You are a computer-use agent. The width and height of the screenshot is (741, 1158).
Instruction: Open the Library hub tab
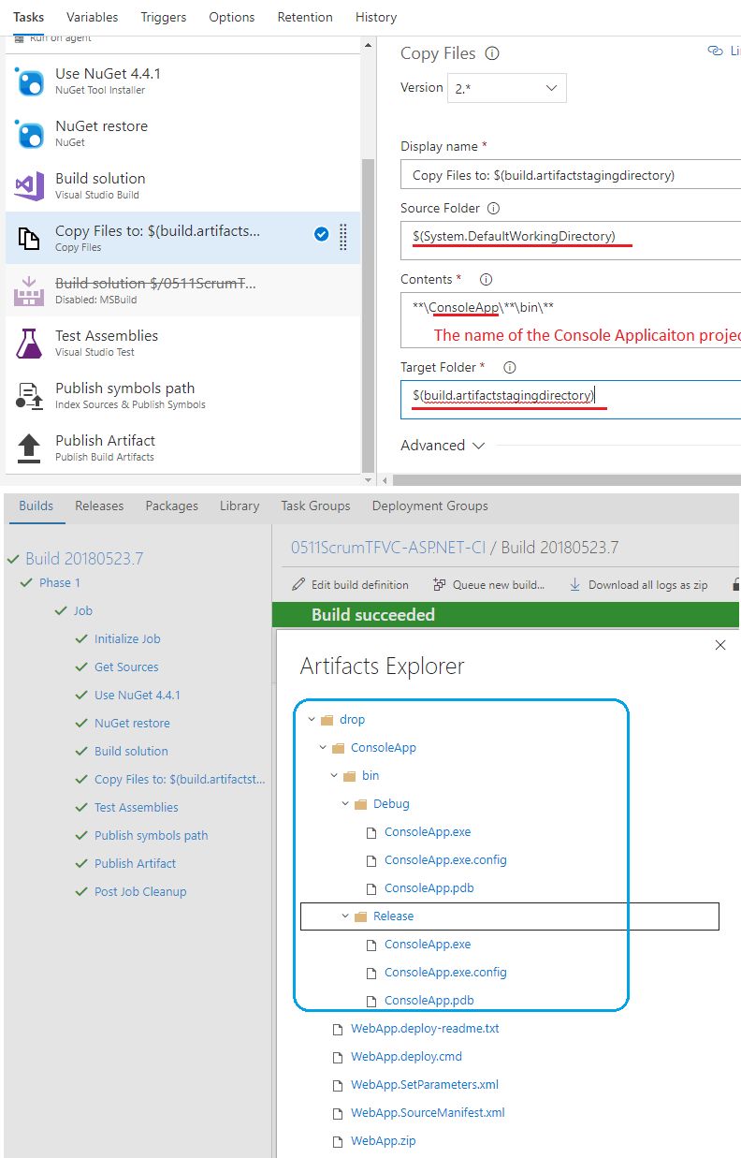pyautogui.click(x=240, y=506)
